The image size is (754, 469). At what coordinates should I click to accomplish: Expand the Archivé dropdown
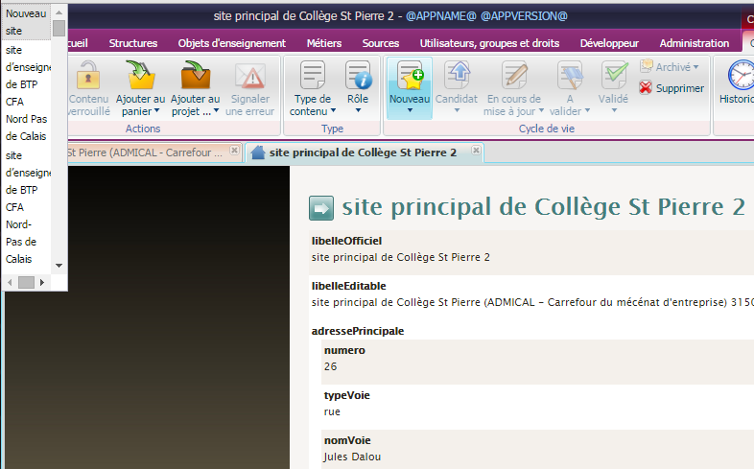tap(696, 67)
